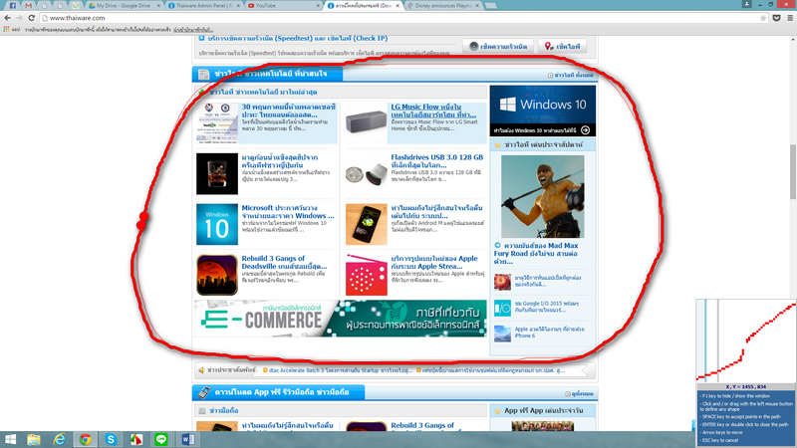Click the Android M phone thumbnail
Viewport: 797px width, 448px height.
point(367,225)
